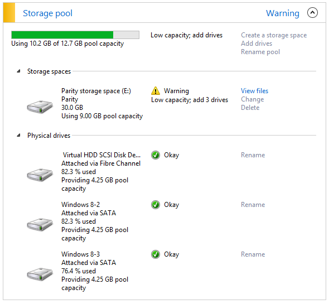Click the Parity storage space drive icon
The width and height of the screenshot is (329, 304).
(x=40, y=107)
